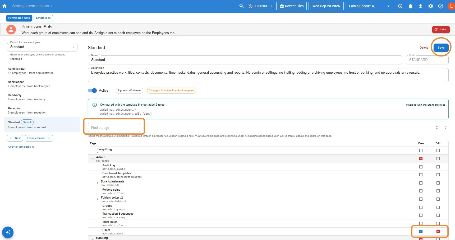
Task: Open the AI sparkle assistant button
Action: [x=8, y=232]
